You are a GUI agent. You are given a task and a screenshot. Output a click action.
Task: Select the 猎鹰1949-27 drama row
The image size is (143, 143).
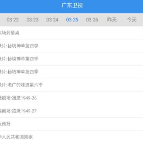[71, 111]
